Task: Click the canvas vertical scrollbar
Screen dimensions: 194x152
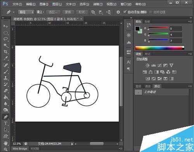Action: (121, 82)
